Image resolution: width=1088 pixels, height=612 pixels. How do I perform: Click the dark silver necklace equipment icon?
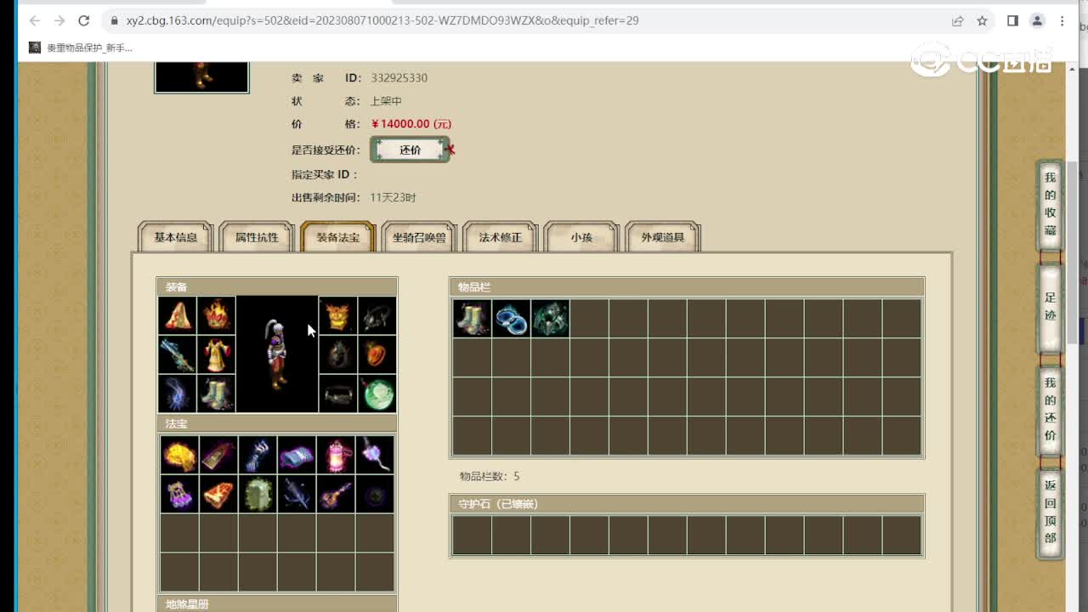377,315
